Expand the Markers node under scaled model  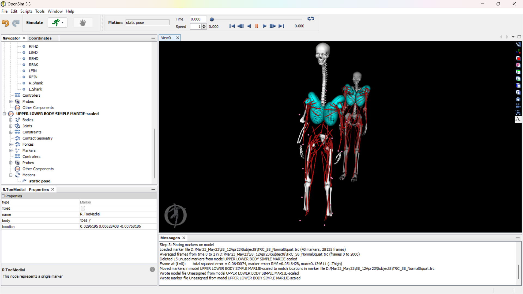tap(11, 151)
